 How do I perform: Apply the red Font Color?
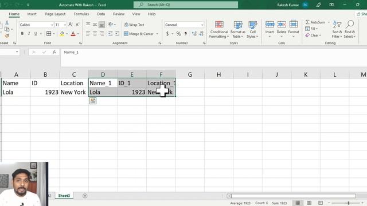point(73,34)
